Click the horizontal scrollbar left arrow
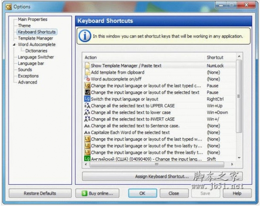This screenshot has width=261, height=206. coord(86,164)
